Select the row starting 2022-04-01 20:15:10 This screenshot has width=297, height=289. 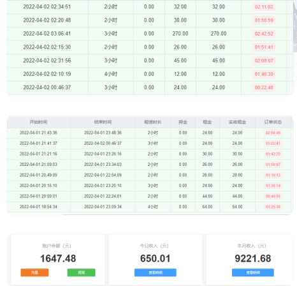pos(149,186)
